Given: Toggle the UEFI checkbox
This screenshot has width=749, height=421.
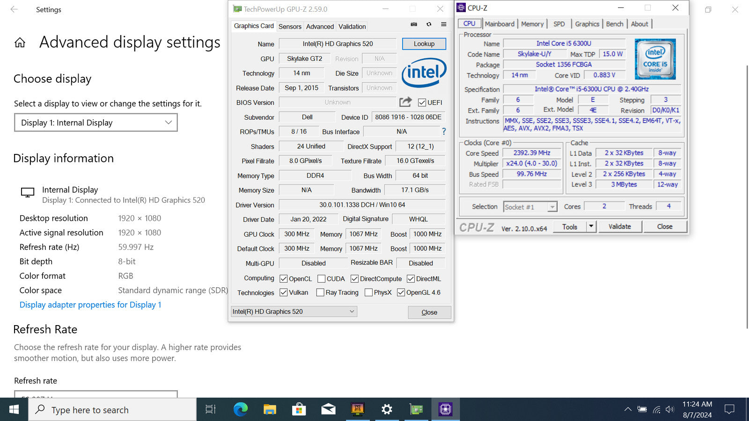Looking at the screenshot, I should [422, 102].
